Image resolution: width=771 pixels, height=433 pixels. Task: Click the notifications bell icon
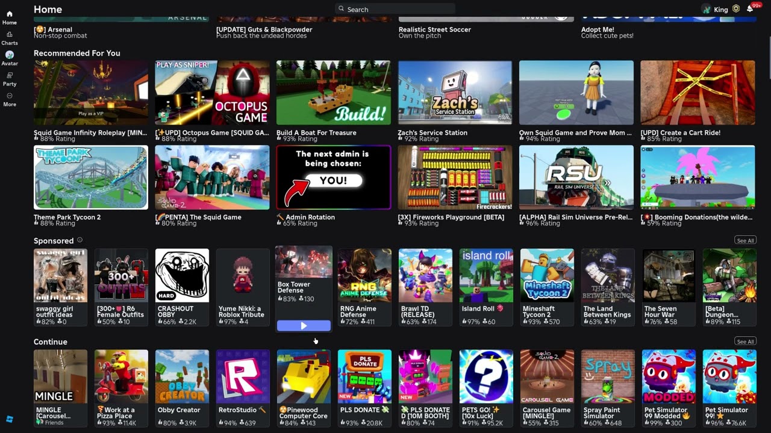(x=750, y=9)
